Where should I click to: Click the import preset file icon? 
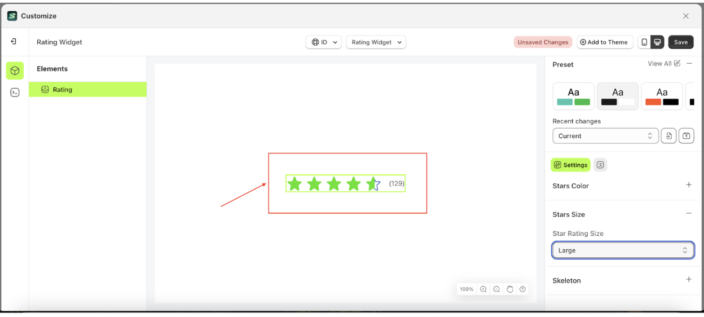click(668, 136)
